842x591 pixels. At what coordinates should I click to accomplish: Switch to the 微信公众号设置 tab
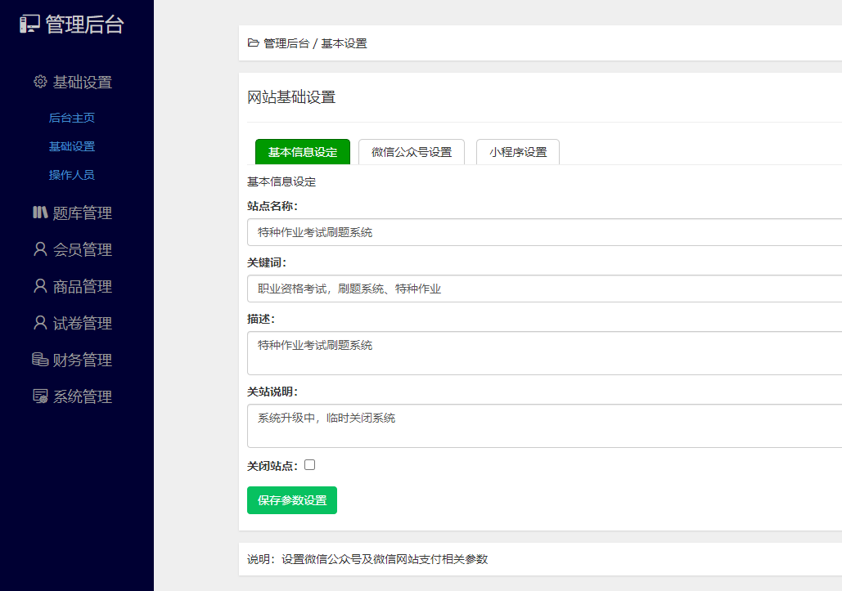(411, 152)
